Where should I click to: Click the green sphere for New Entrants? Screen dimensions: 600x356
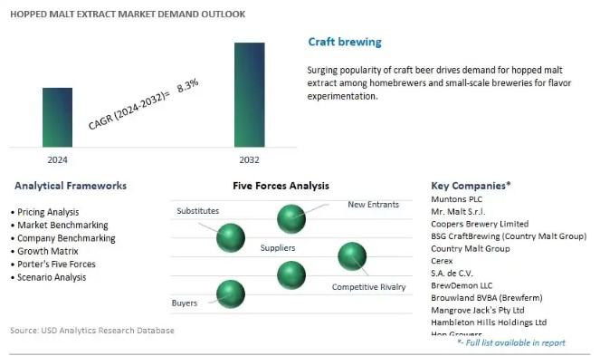point(291,219)
